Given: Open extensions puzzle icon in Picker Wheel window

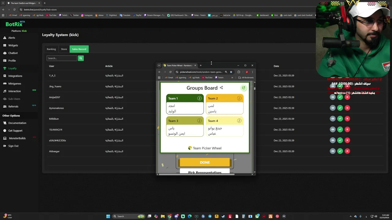Looking at the screenshot, I should coord(239,72).
